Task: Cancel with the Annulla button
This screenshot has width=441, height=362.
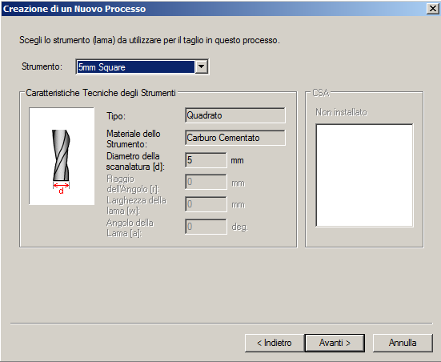Action: [403, 343]
